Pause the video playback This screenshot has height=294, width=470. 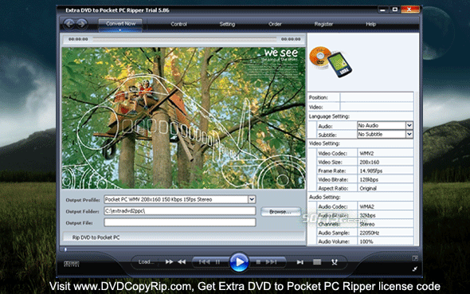217,262
